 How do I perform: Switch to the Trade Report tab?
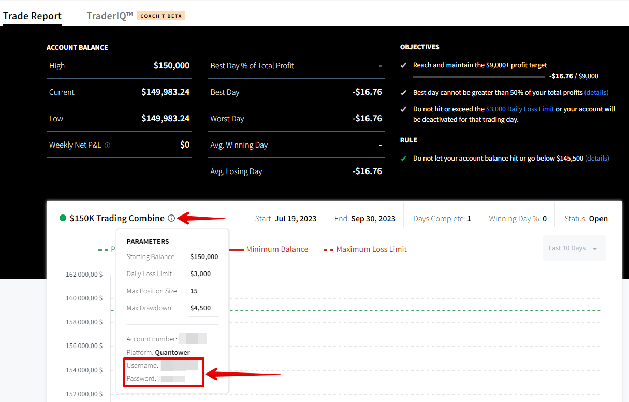pos(32,16)
